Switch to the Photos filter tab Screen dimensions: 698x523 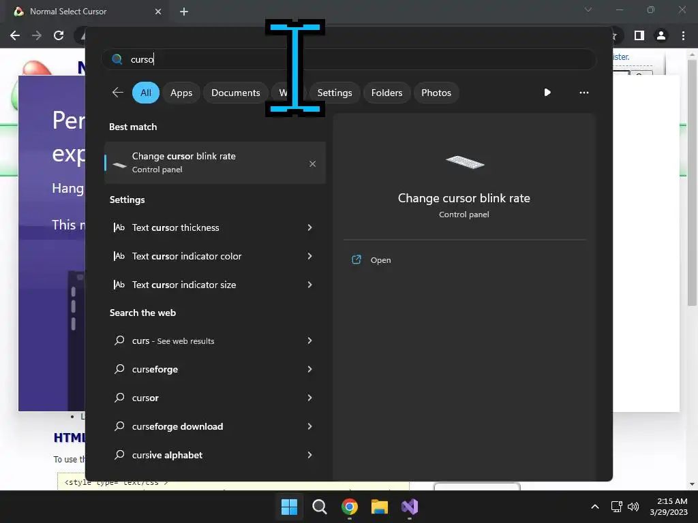click(x=436, y=93)
